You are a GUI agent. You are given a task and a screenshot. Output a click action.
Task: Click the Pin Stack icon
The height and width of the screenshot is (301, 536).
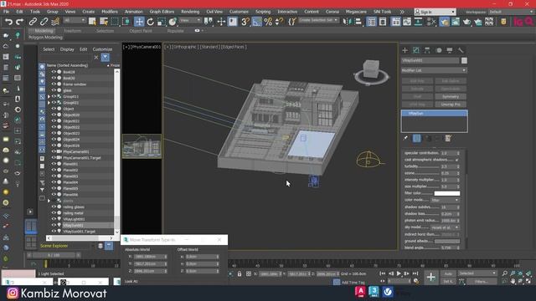click(x=405, y=138)
